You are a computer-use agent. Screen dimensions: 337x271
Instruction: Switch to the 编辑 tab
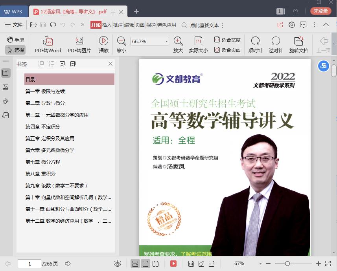(129, 25)
